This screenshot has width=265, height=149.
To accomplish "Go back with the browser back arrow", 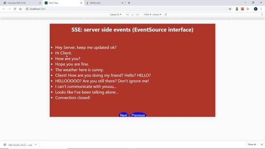I will (4, 9).
